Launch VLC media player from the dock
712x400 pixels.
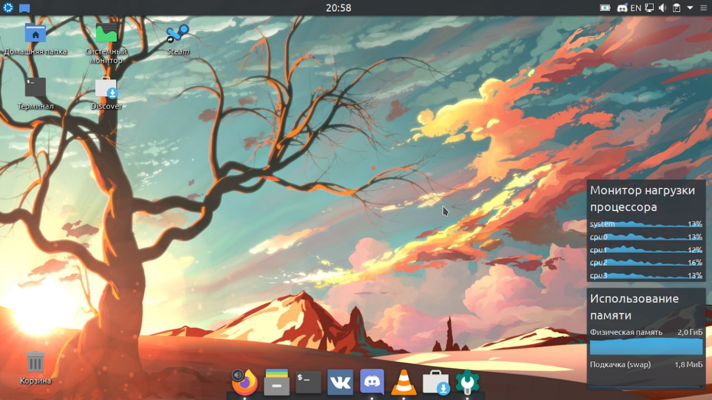click(404, 383)
